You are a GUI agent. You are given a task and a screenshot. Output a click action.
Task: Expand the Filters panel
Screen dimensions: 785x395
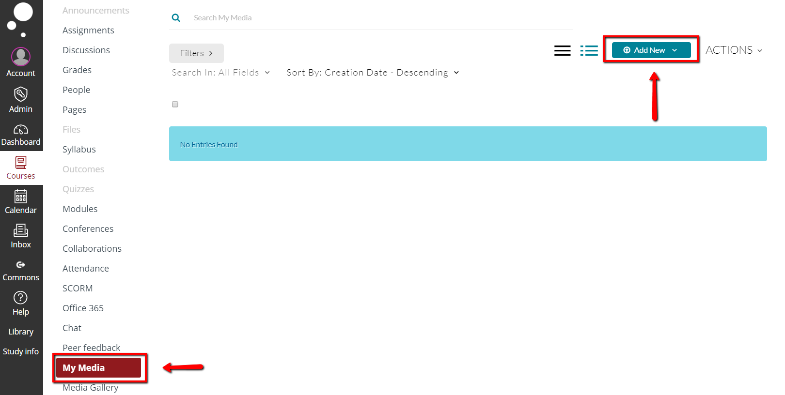196,53
